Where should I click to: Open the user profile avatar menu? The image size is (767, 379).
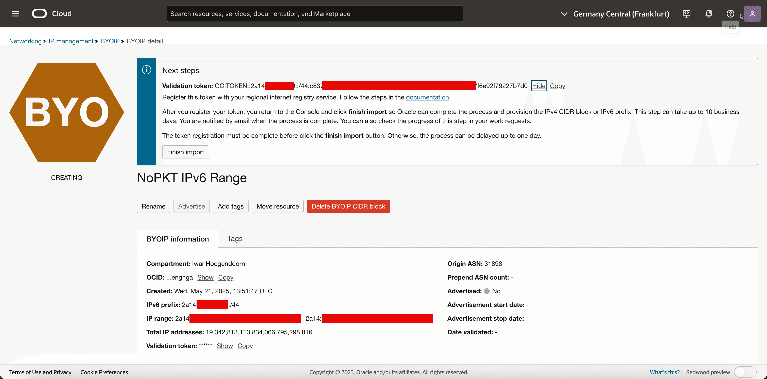tap(752, 14)
